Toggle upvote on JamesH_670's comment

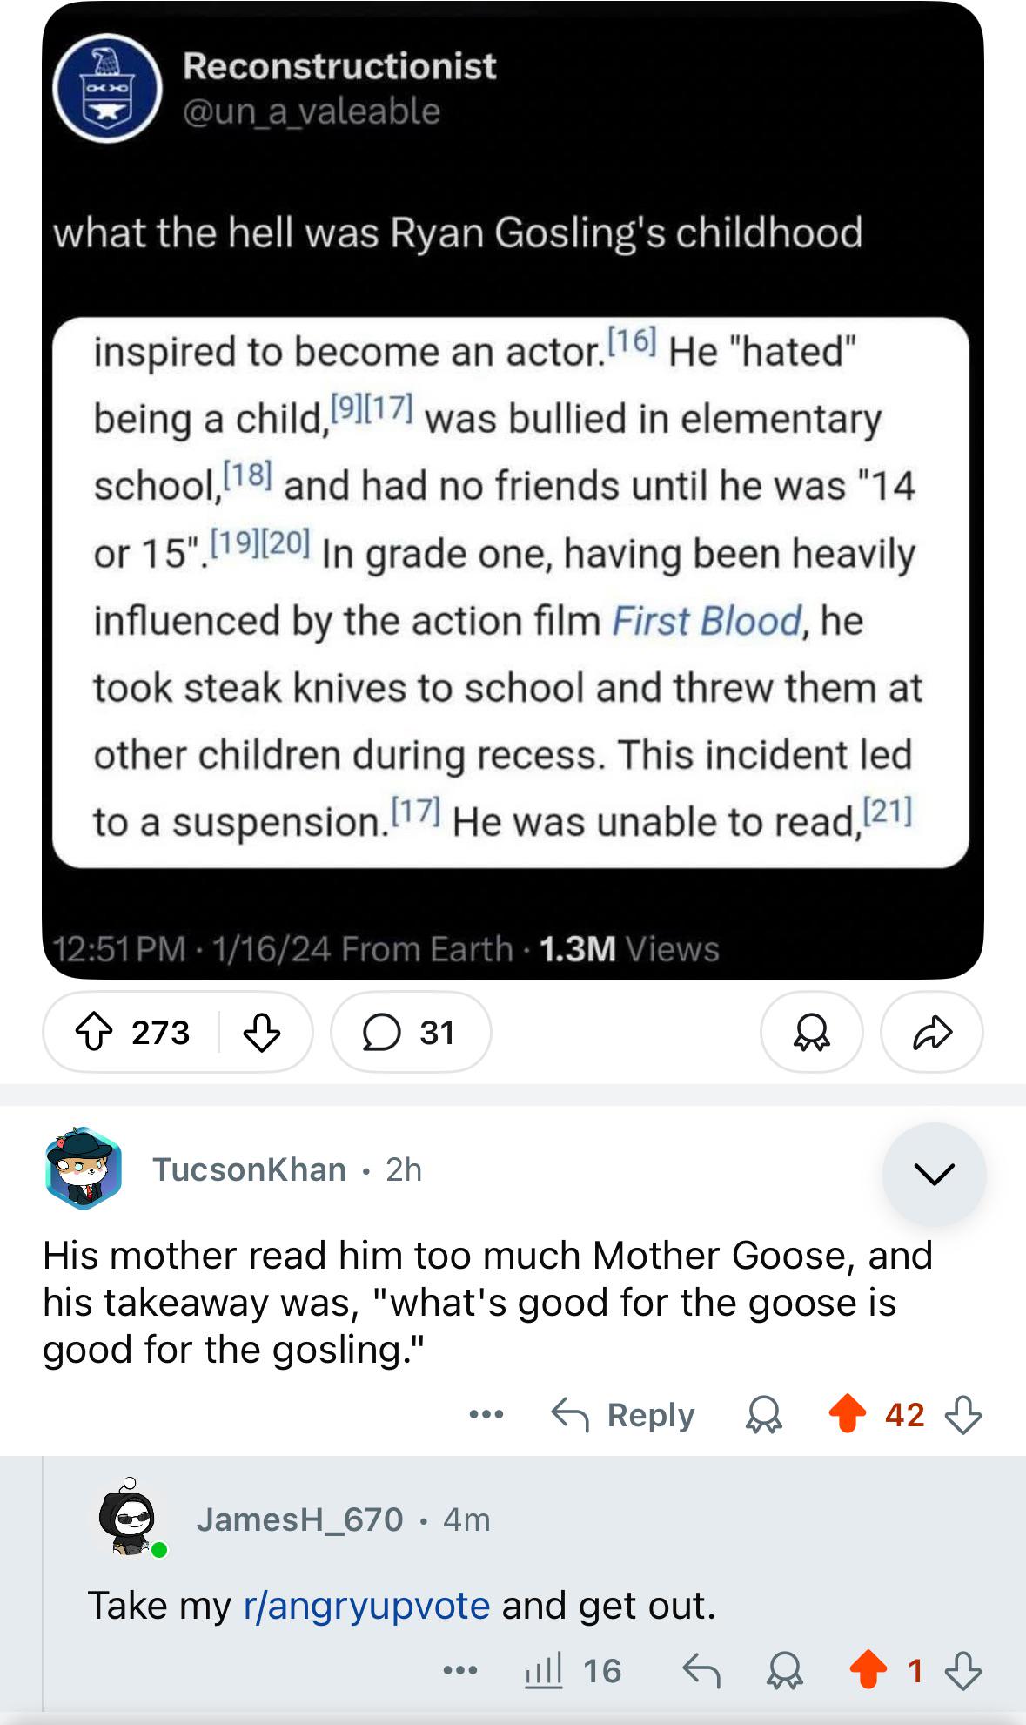(x=868, y=1670)
